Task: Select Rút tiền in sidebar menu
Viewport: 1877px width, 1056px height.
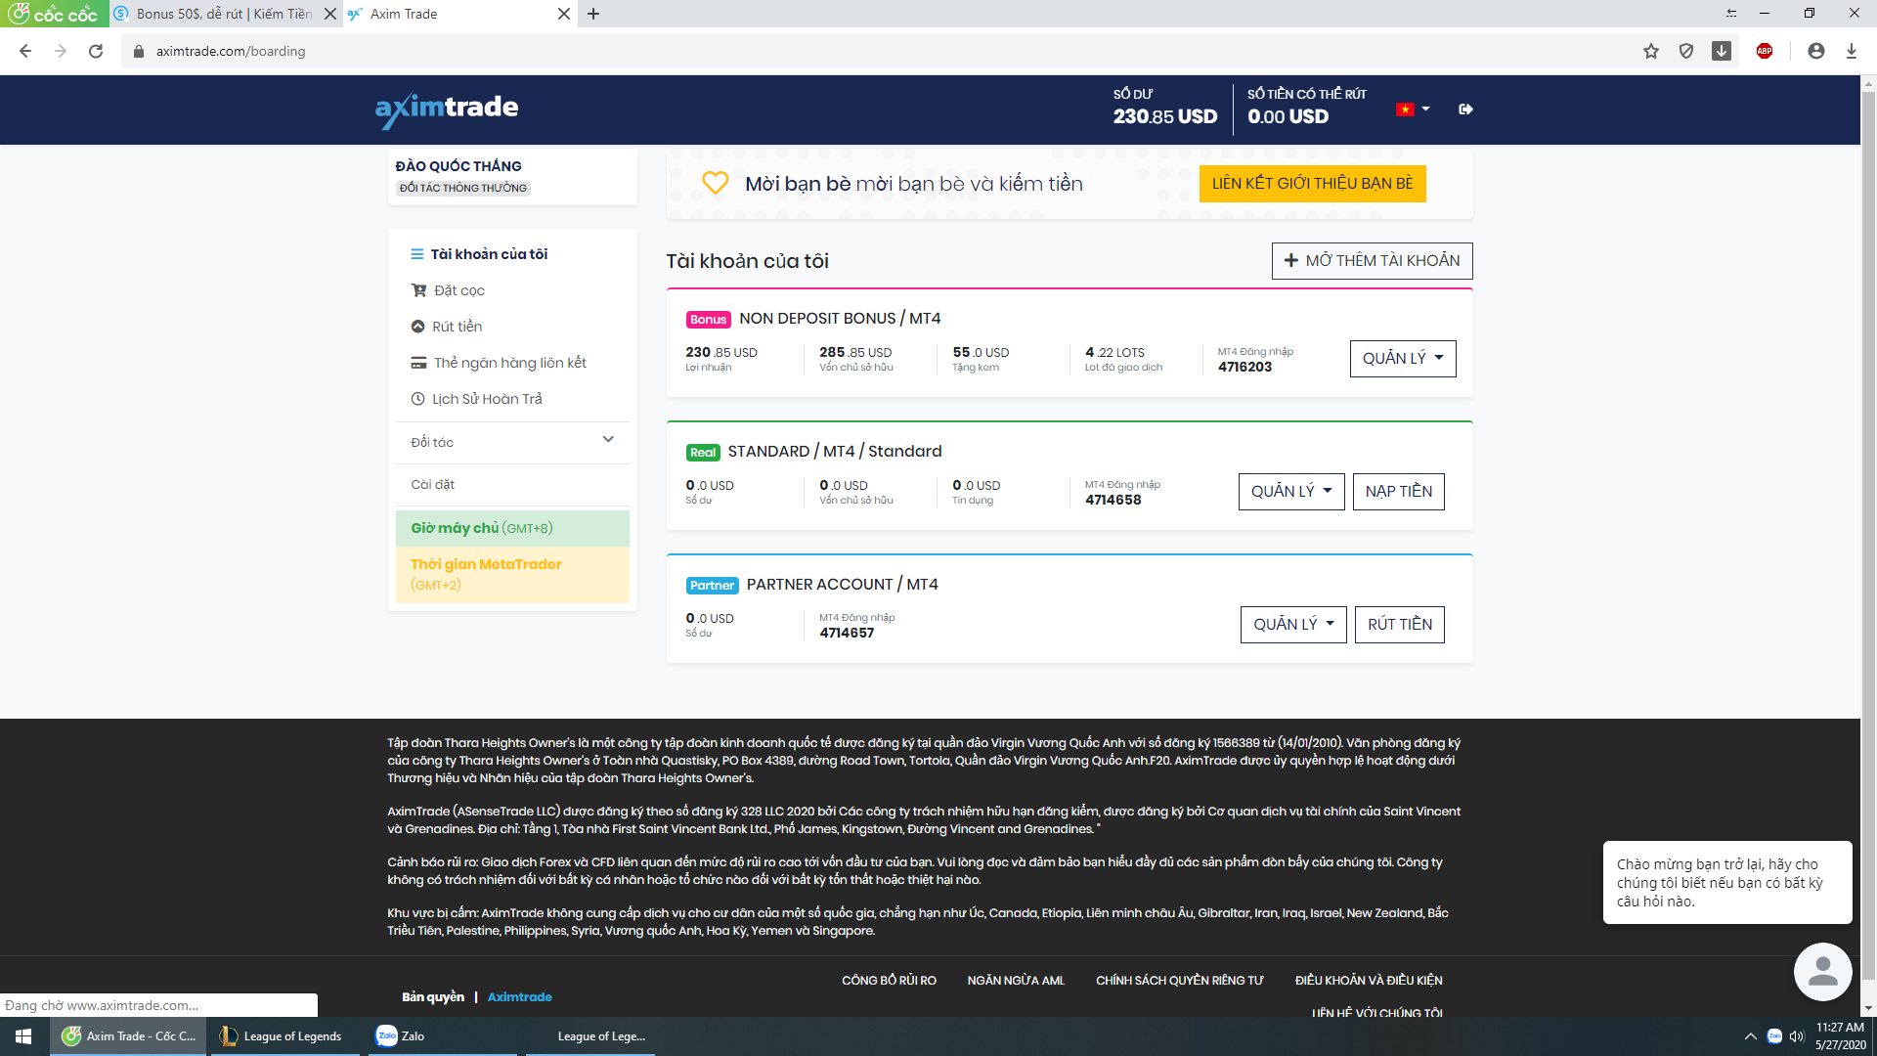Action: 457,327
